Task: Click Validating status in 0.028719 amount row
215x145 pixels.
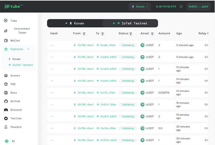Action: [128, 93]
